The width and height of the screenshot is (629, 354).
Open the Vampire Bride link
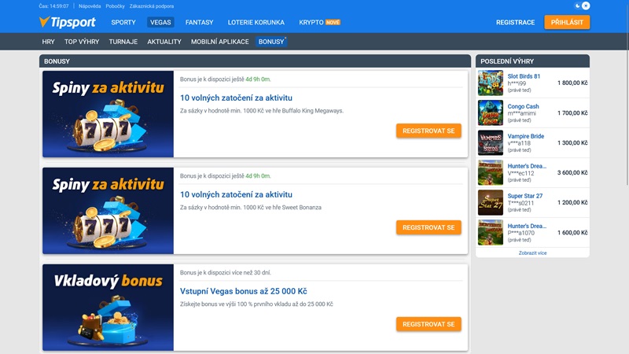click(x=525, y=136)
